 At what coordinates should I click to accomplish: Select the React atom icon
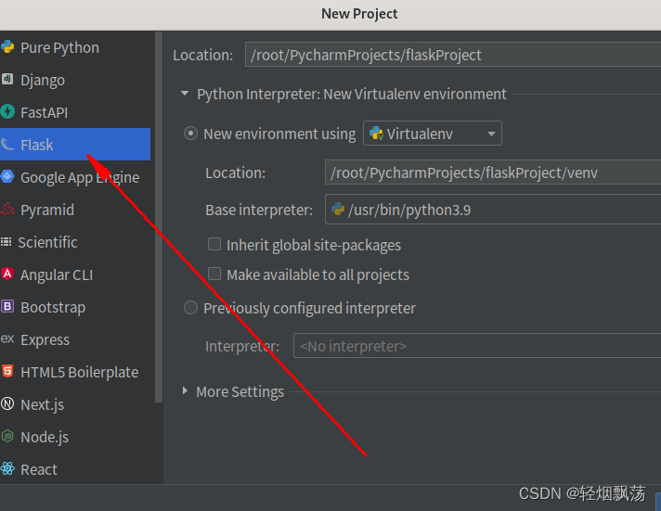click(7, 468)
